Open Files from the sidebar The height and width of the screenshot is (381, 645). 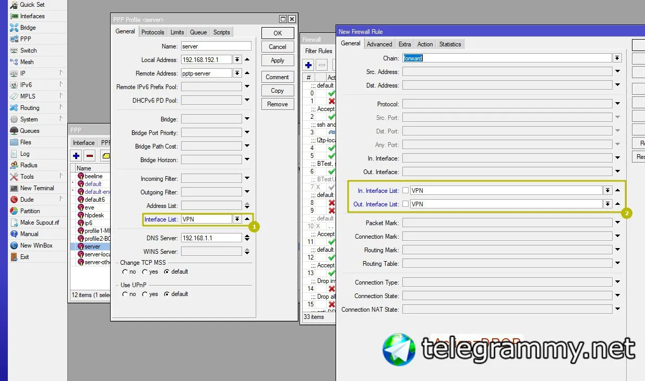pos(26,142)
